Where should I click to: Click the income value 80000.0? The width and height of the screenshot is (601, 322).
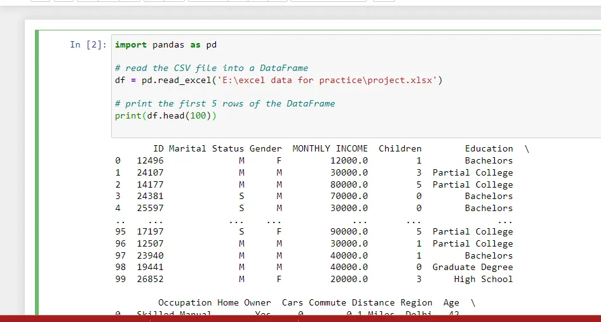pos(349,184)
